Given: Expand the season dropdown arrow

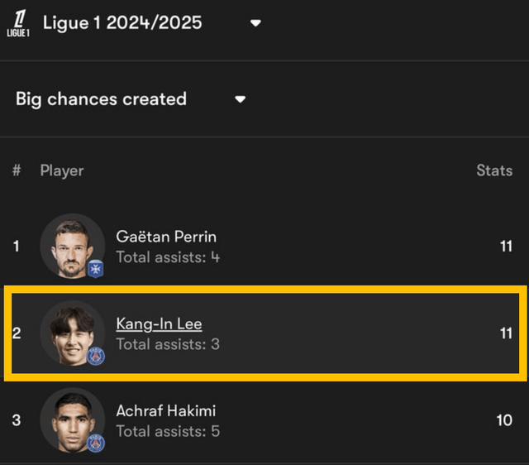Looking at the screenshot, I should tap(255, 23).
